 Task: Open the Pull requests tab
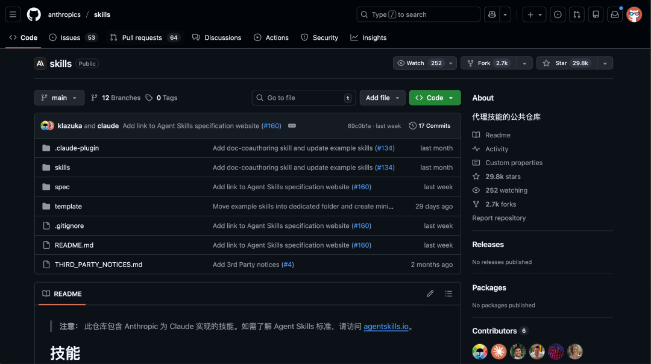point(145,37)
